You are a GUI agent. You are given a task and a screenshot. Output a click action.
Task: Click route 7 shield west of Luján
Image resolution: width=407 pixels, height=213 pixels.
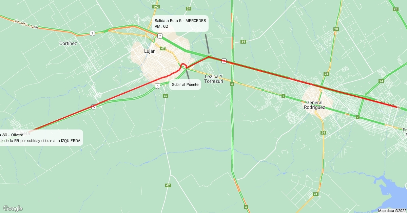point(92,33)
